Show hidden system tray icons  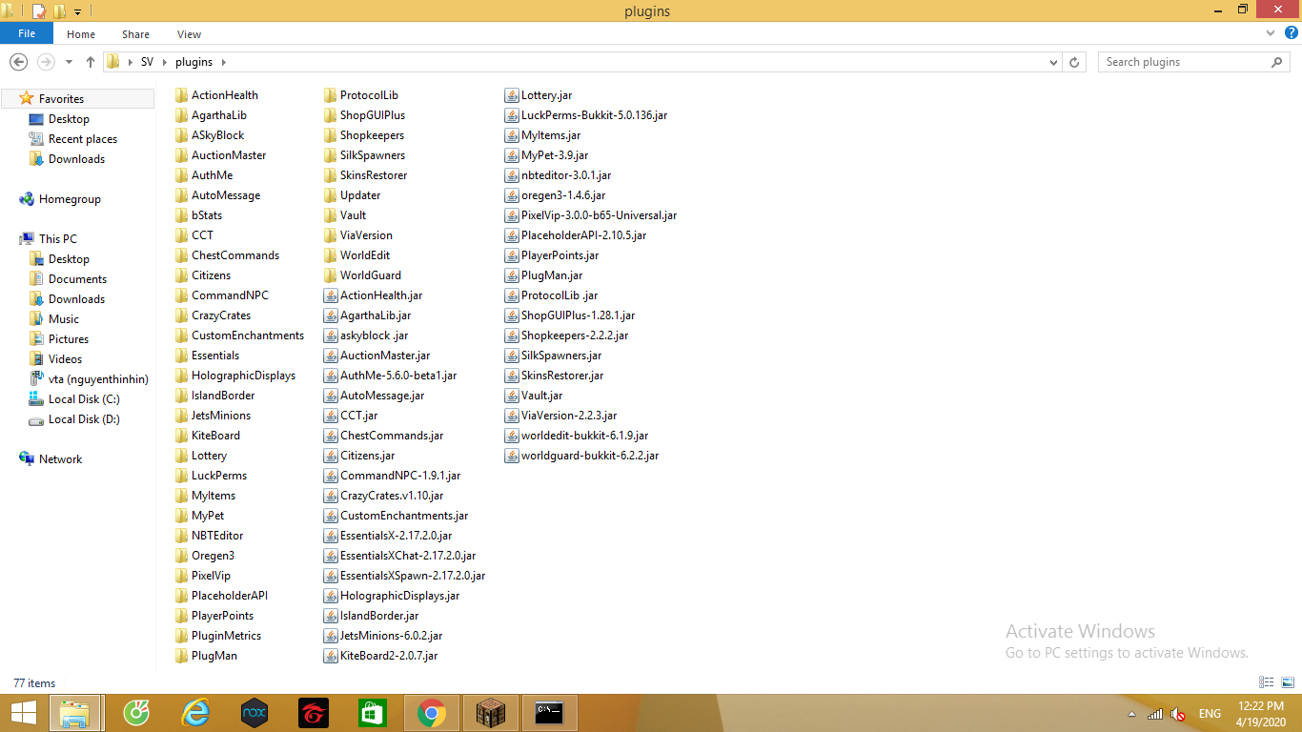tap(1131, 714)
